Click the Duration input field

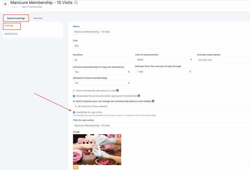pyautogui.click(x=101, y=60)
